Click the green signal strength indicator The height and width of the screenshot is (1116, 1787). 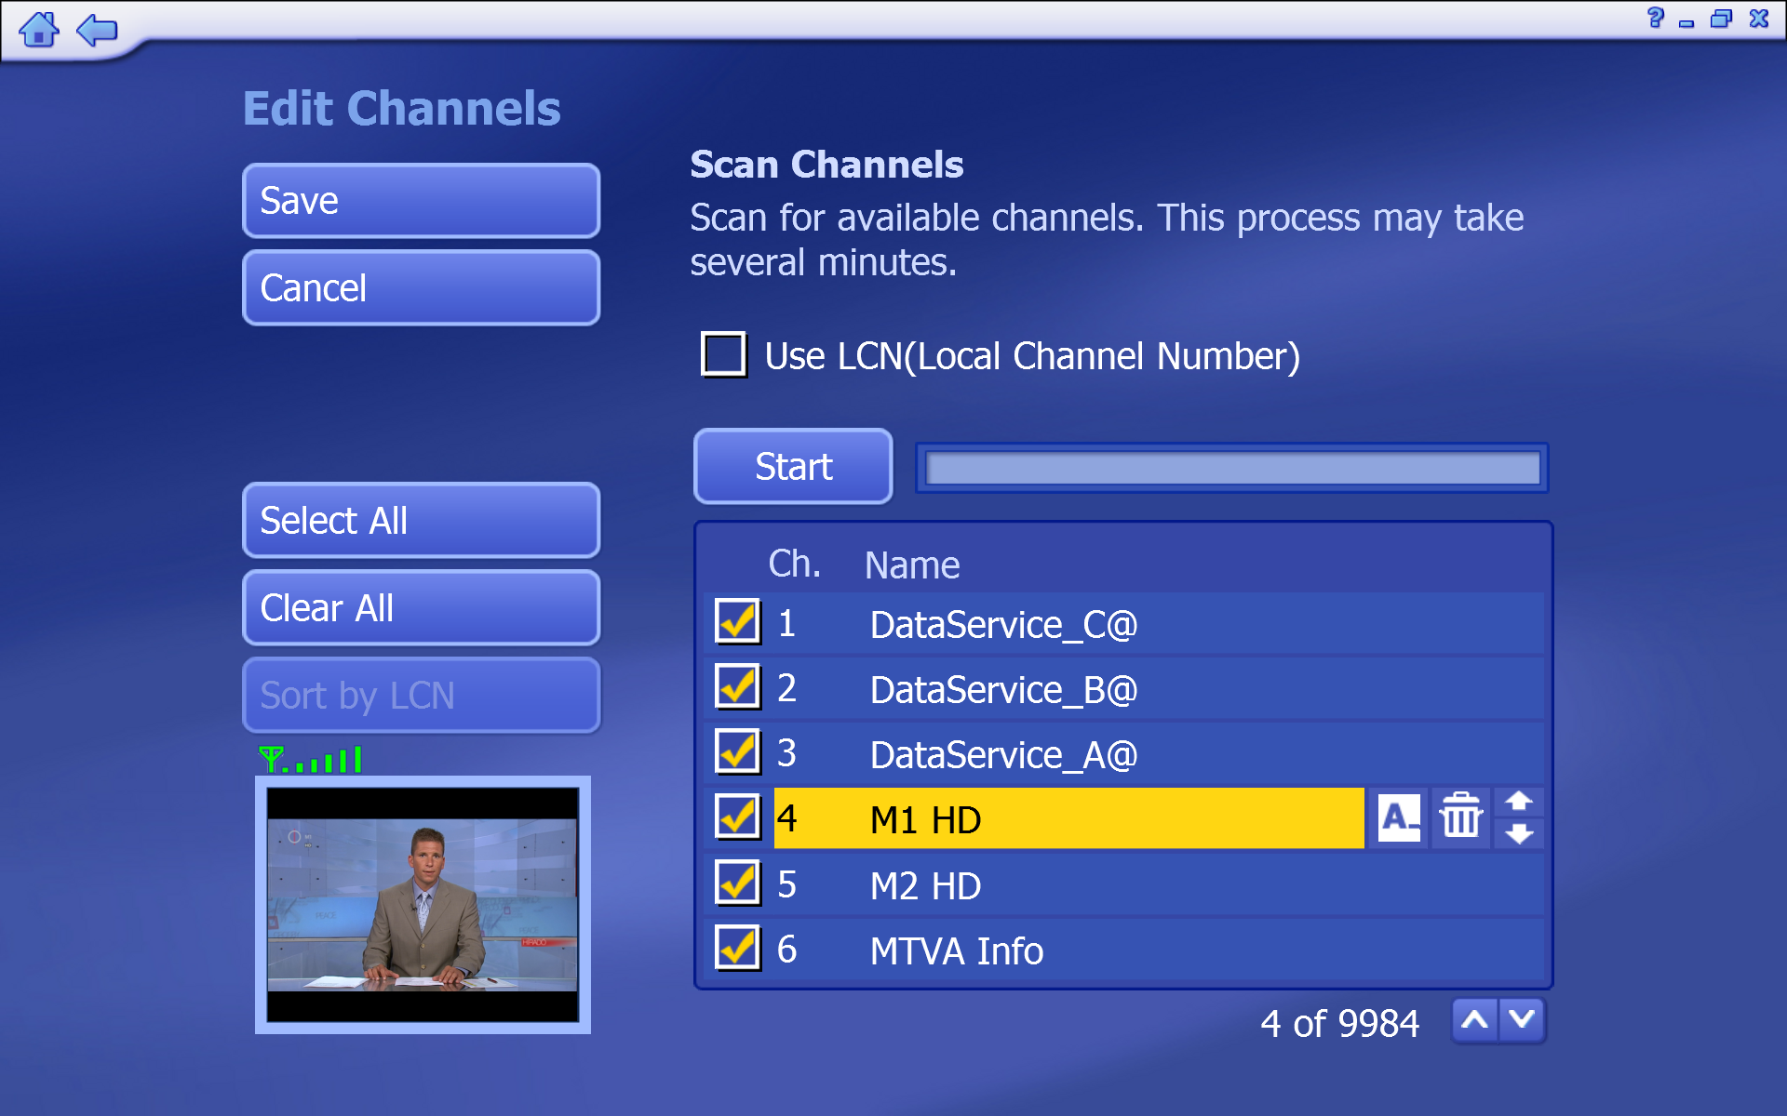pyautogui.click(x=311, y=760)
